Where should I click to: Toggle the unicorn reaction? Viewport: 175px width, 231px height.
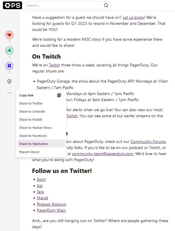click(9, 51)
